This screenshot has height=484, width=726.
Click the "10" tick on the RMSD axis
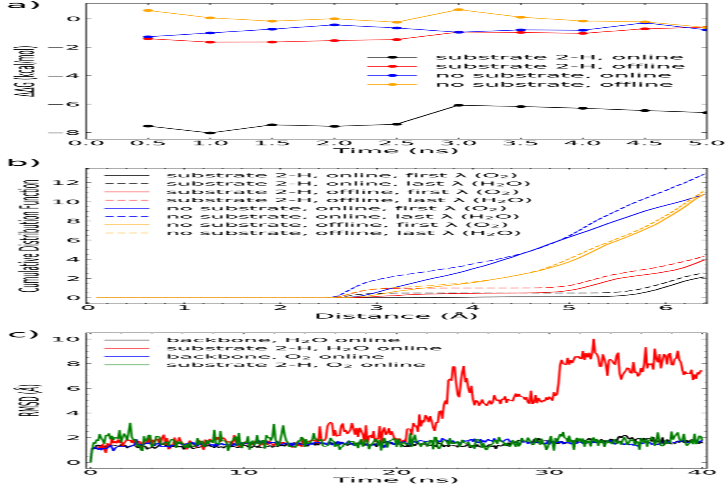[67, 339]
